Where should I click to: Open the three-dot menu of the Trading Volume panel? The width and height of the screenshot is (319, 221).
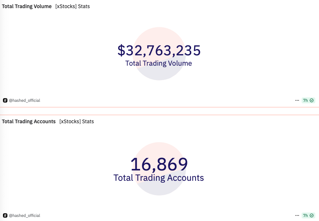click(297, 100)
